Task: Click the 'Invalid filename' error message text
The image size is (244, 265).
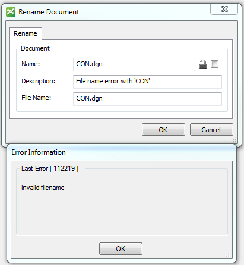Action: 43,188
